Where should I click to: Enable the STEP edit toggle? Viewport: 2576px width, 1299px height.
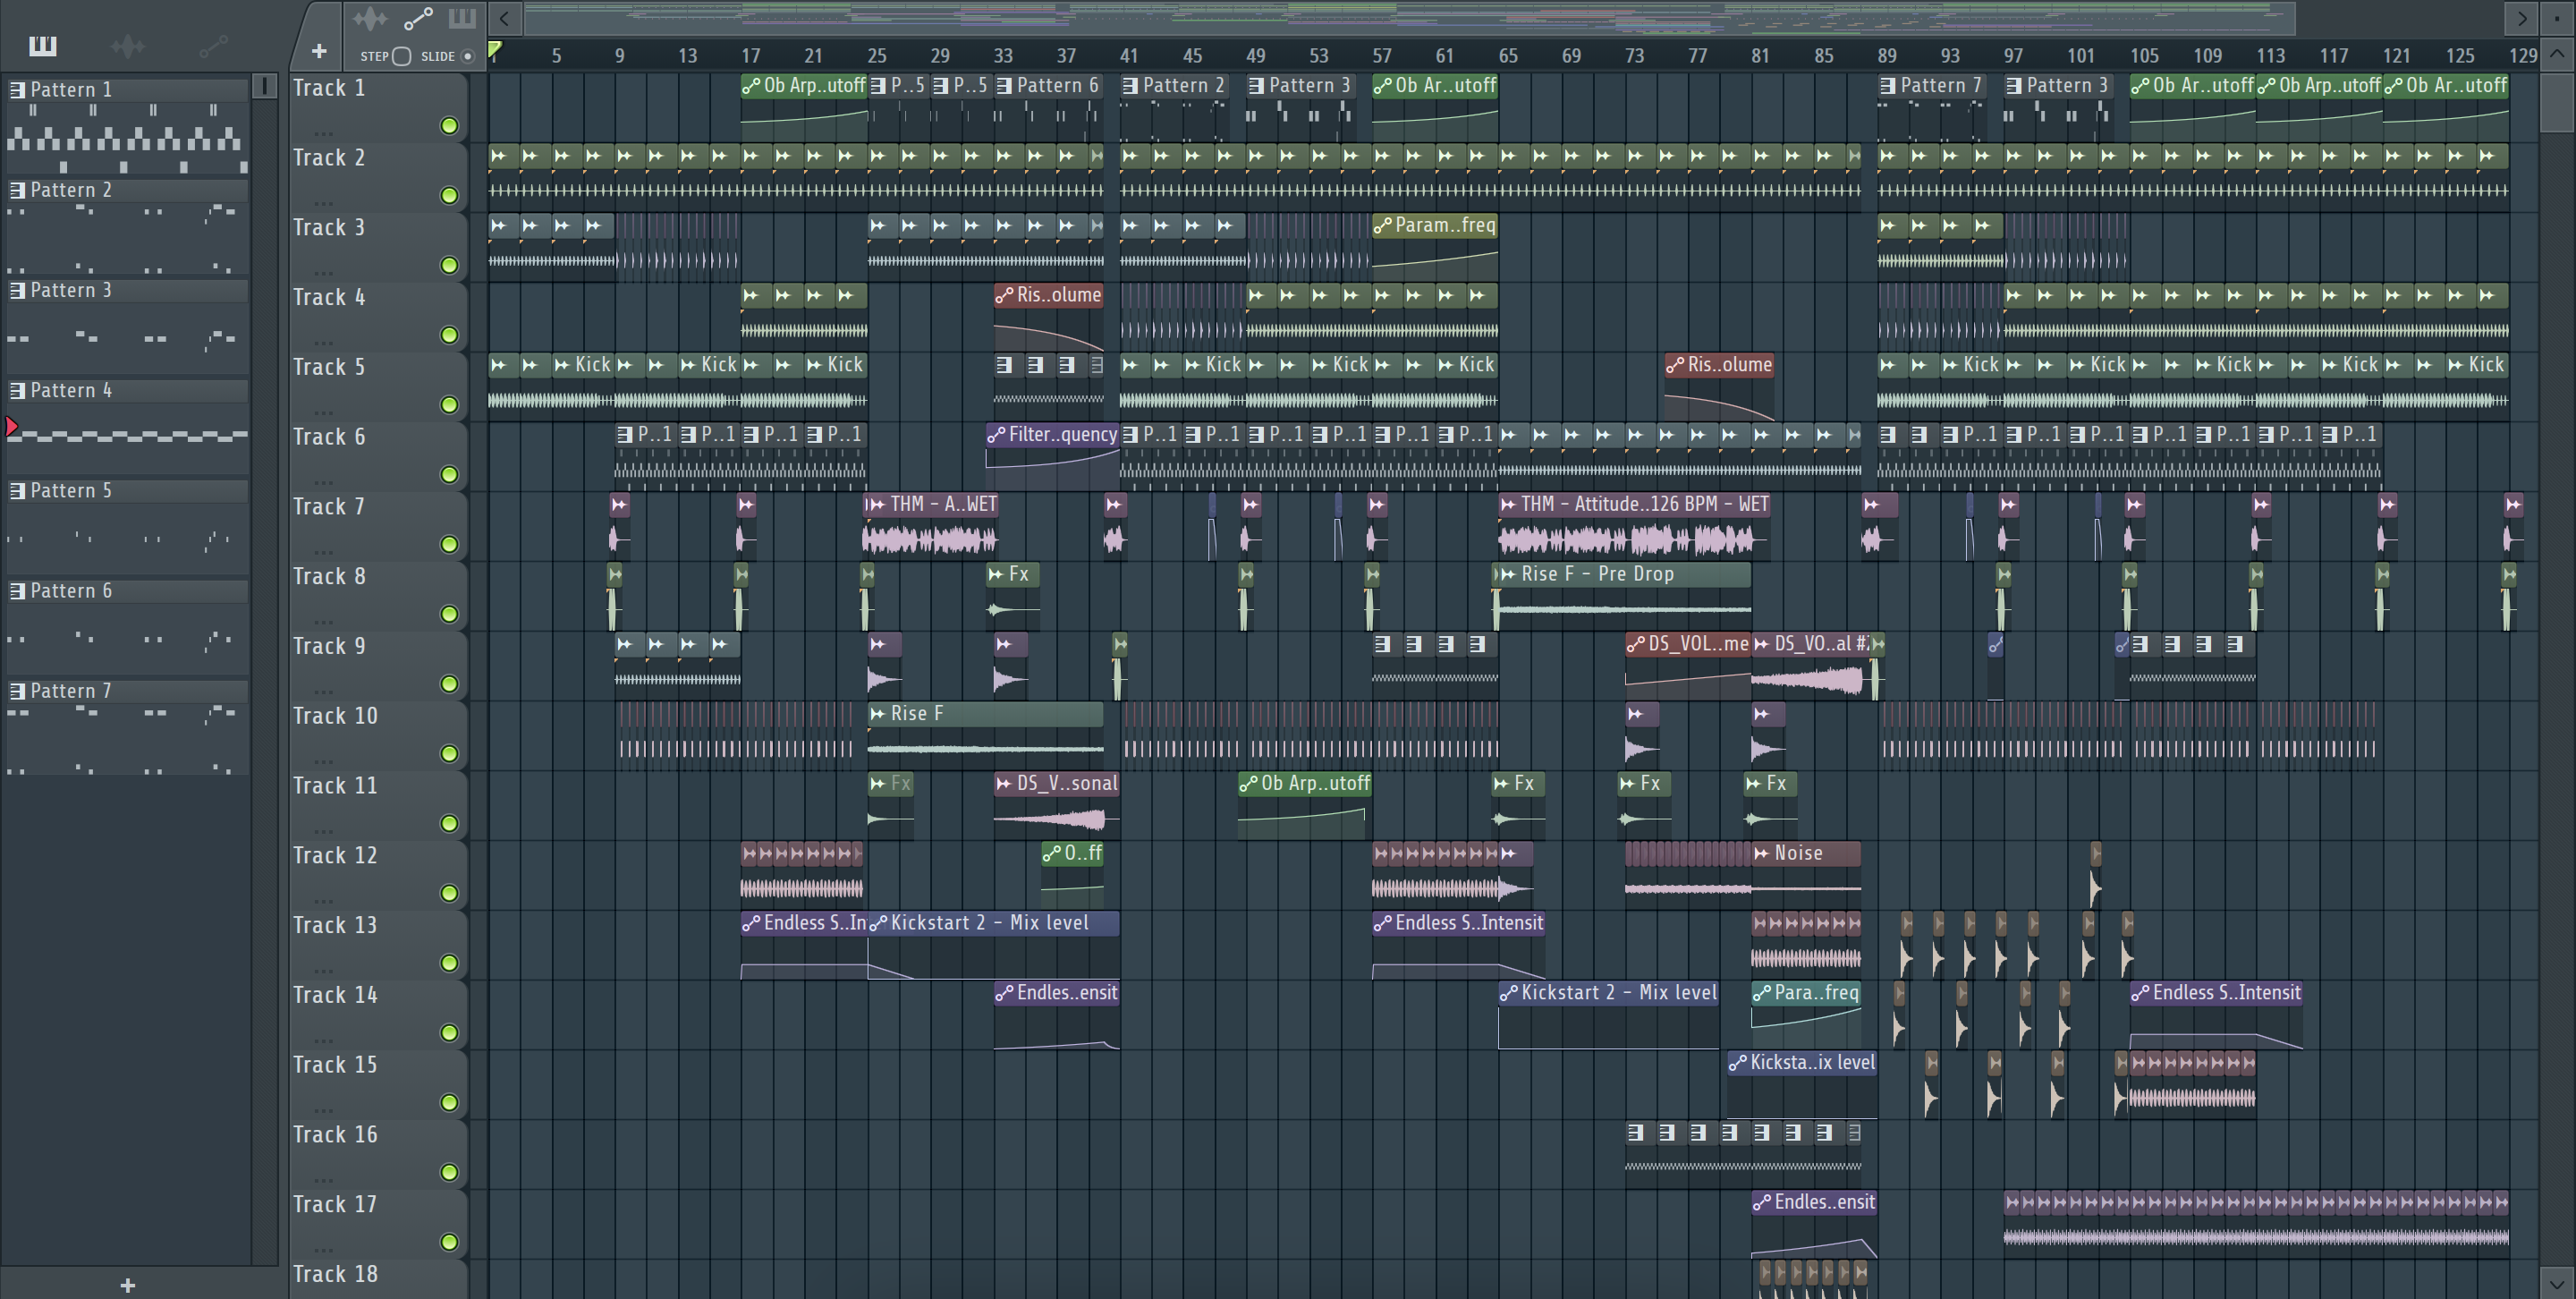pos(401,56)
